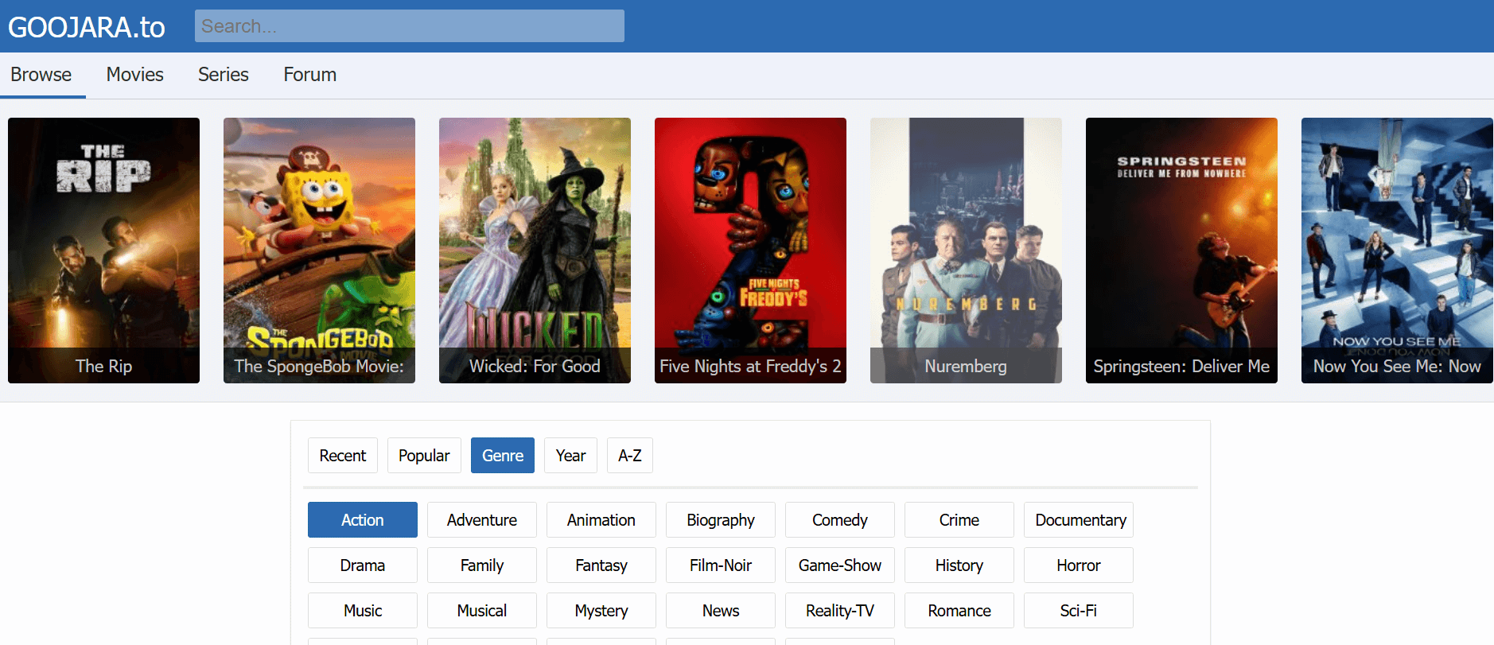Click into the Search input field
The image size is (1494, 645).
pyautogui.click(x=409, y=26)
